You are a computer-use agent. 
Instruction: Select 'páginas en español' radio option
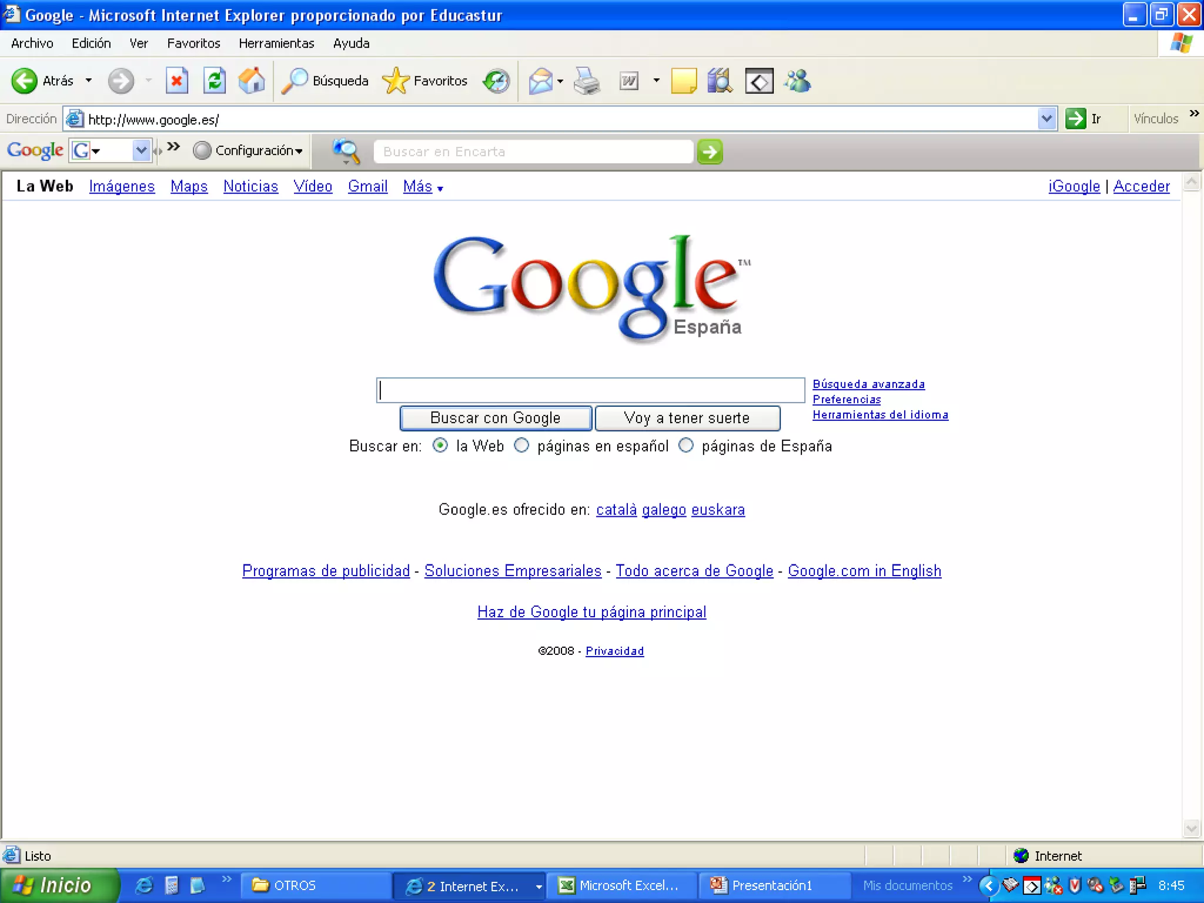pyautogui.click(x=521, y=446)
